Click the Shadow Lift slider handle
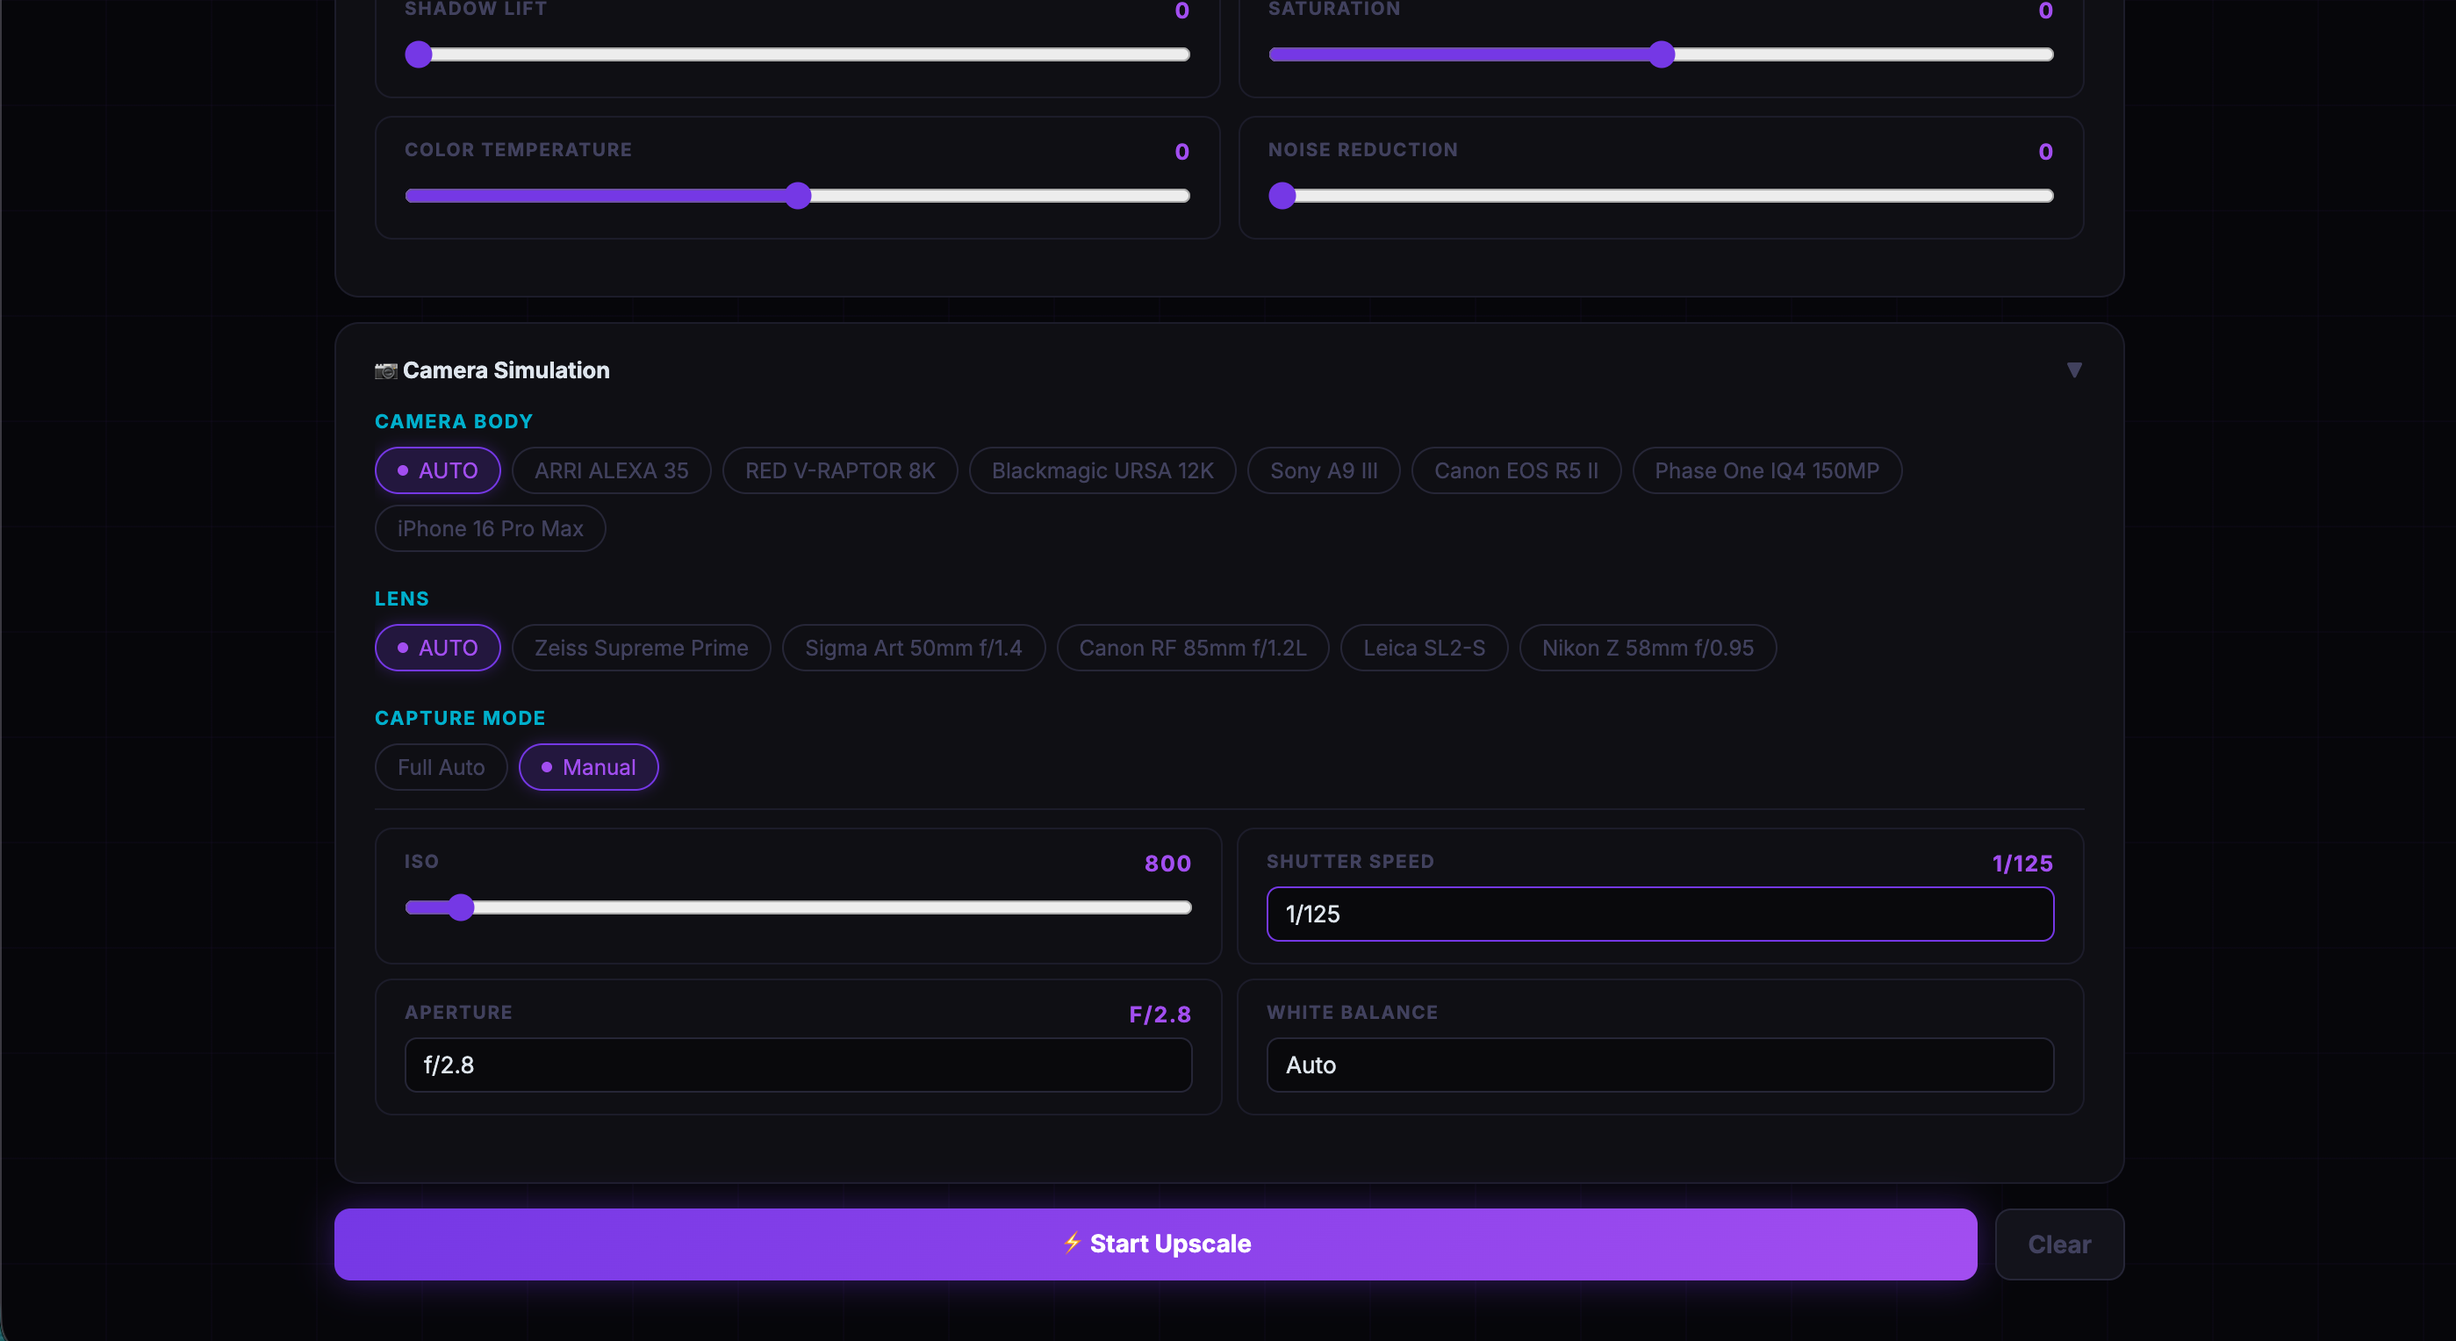The image size is (2456, 1341). coord(419,54)
